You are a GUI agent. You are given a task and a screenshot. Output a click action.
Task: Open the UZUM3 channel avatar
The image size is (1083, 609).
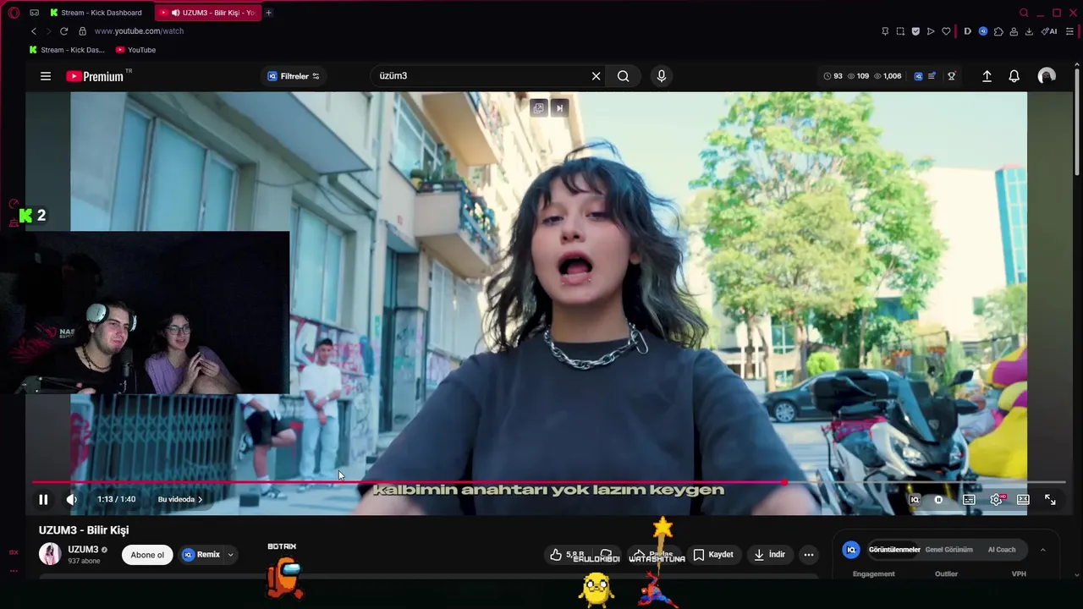tap(50, 554)
